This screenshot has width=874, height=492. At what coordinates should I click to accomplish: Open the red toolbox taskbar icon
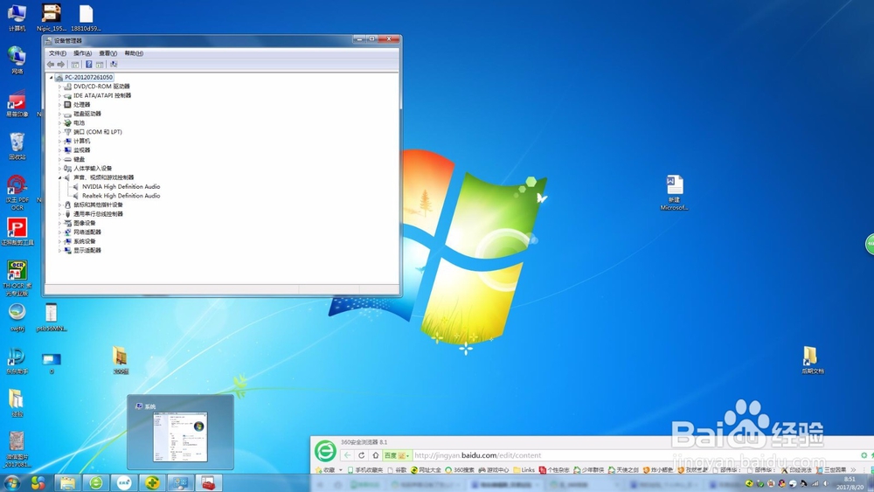tap(209, 483)
